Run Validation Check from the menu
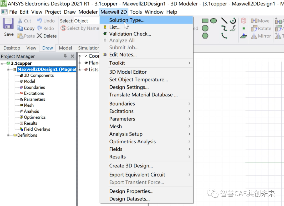The height and width of the screenshot is (206, 284). 146,34
